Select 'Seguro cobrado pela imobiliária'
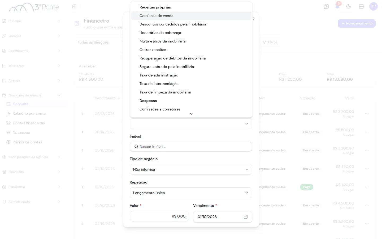 pos(191,67)
